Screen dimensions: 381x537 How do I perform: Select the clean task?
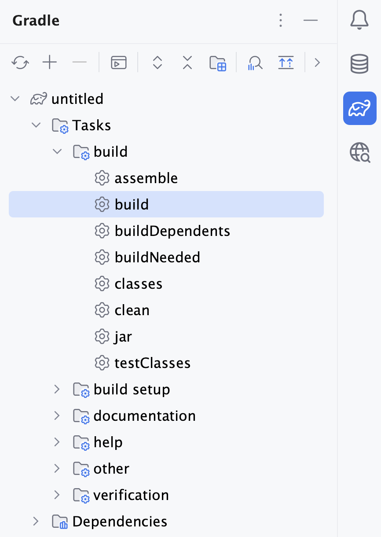click(x=132, y=310)
